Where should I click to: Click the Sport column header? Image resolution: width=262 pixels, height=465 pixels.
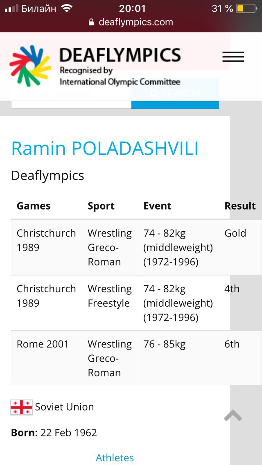[101, 206]
